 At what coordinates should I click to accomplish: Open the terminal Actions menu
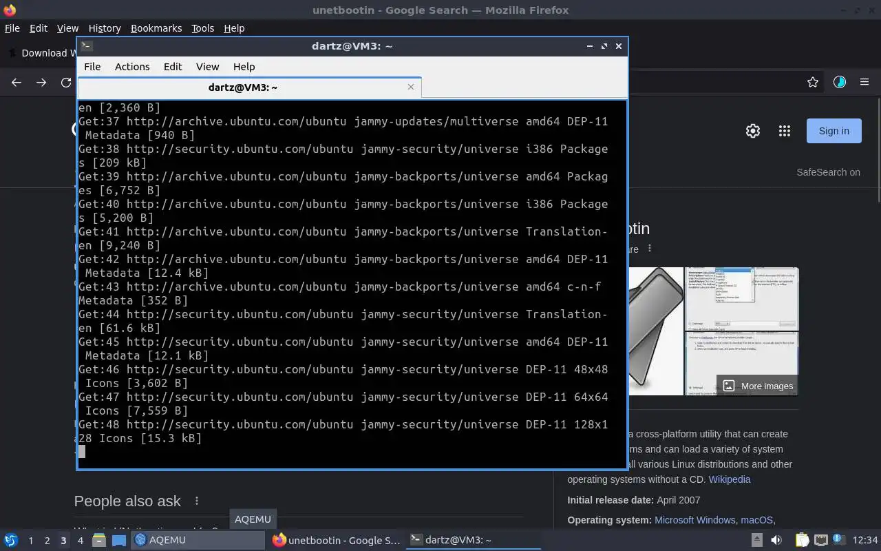(132, 67)
